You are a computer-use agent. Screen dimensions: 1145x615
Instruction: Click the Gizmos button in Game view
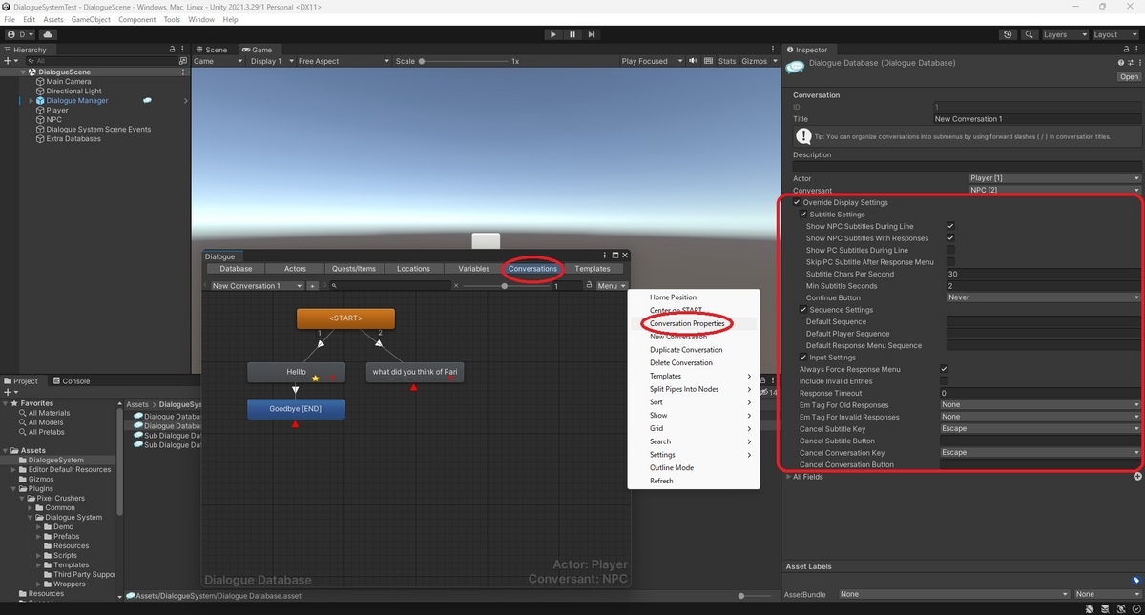point(754,61)
